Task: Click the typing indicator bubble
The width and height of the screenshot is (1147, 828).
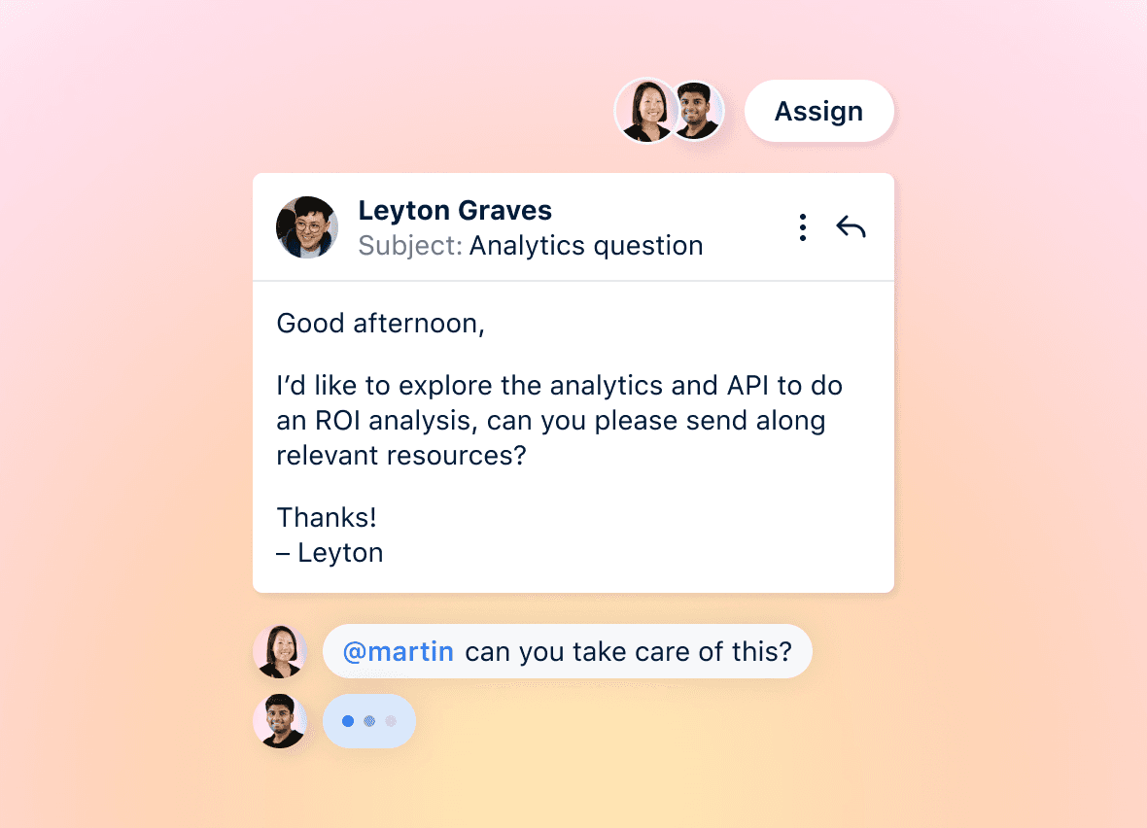Action: (369, 720)
